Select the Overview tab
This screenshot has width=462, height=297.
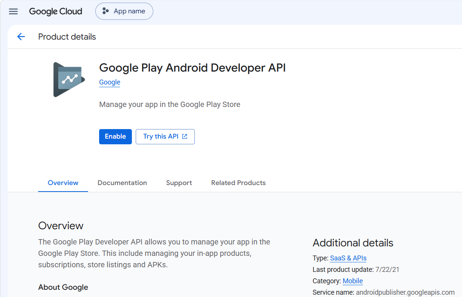pyautogui.click(x=63, y=183)
